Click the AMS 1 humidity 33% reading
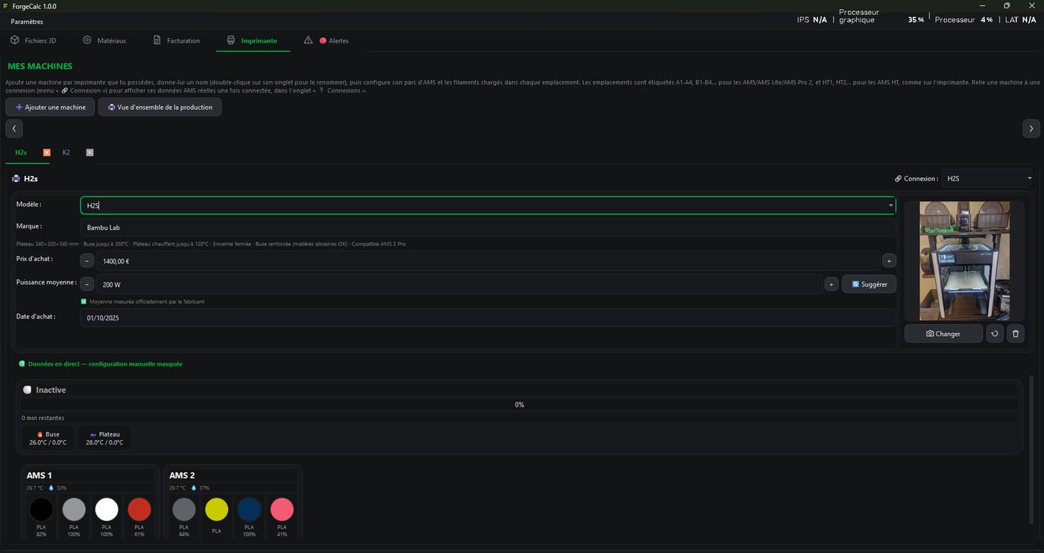1044x553 pixels. 57,488
